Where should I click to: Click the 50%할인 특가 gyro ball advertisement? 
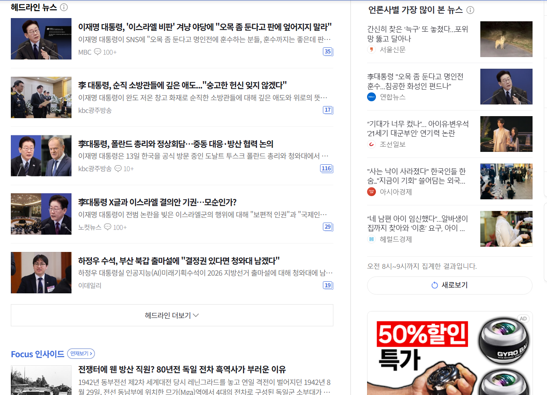coord(450,353)
